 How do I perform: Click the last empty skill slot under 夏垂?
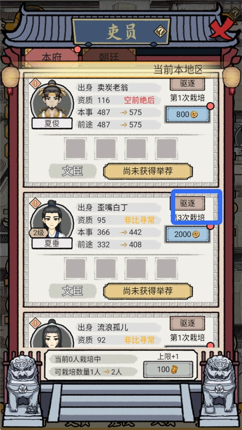point(166,269)
